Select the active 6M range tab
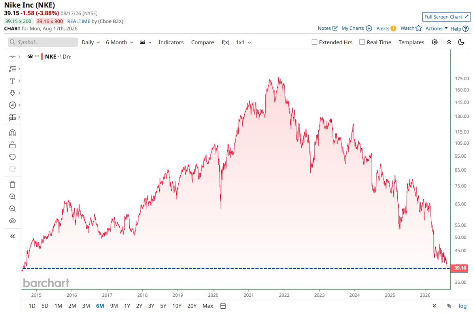Viewport: 474px width, 313px height. (100, 306)
